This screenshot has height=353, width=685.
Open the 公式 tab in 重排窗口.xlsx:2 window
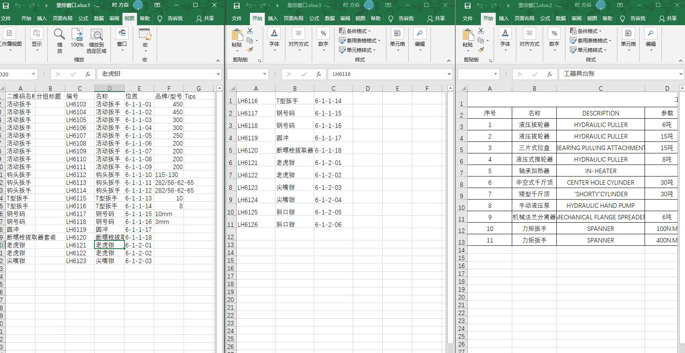(545, 19)
